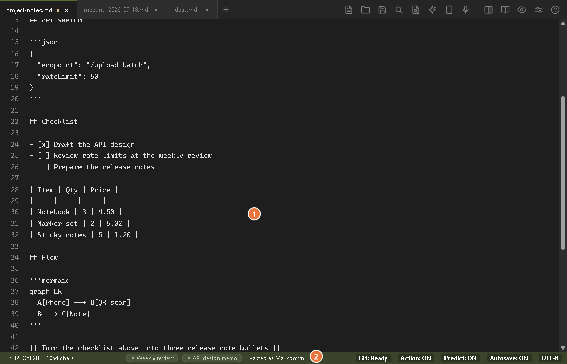Click the scrollbar down arrow
The height and width of the screenshot is (364, 567).
(563, 348)
